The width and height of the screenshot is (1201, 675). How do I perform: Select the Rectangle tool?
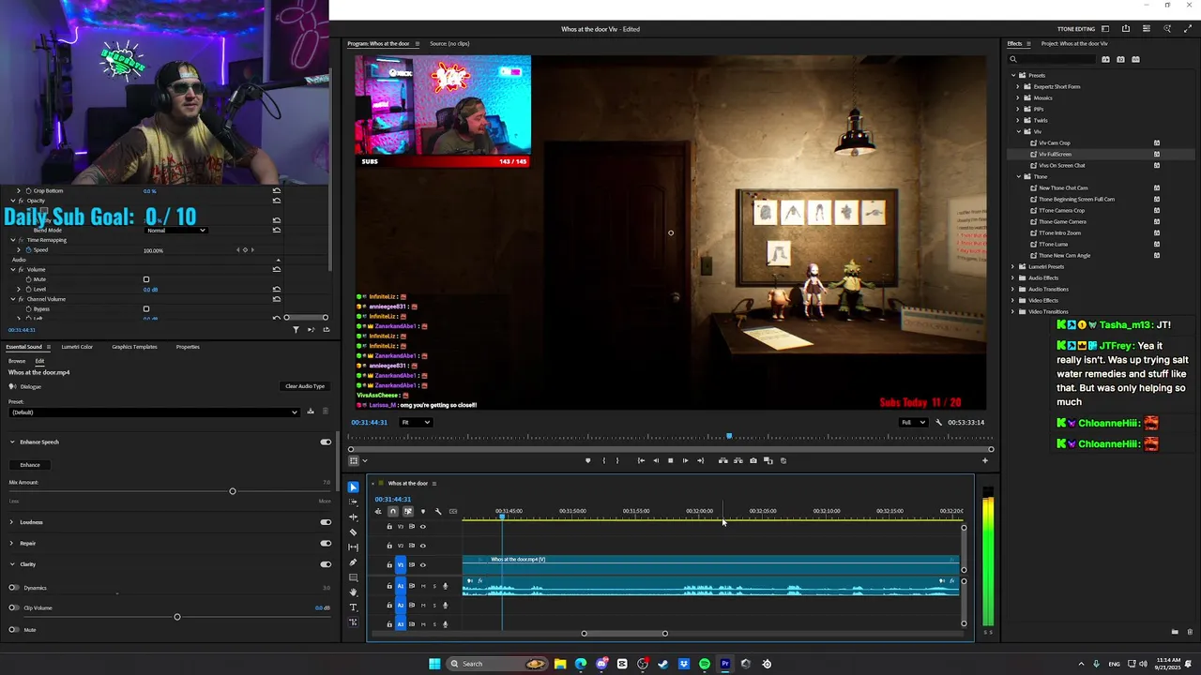point(353,577)
